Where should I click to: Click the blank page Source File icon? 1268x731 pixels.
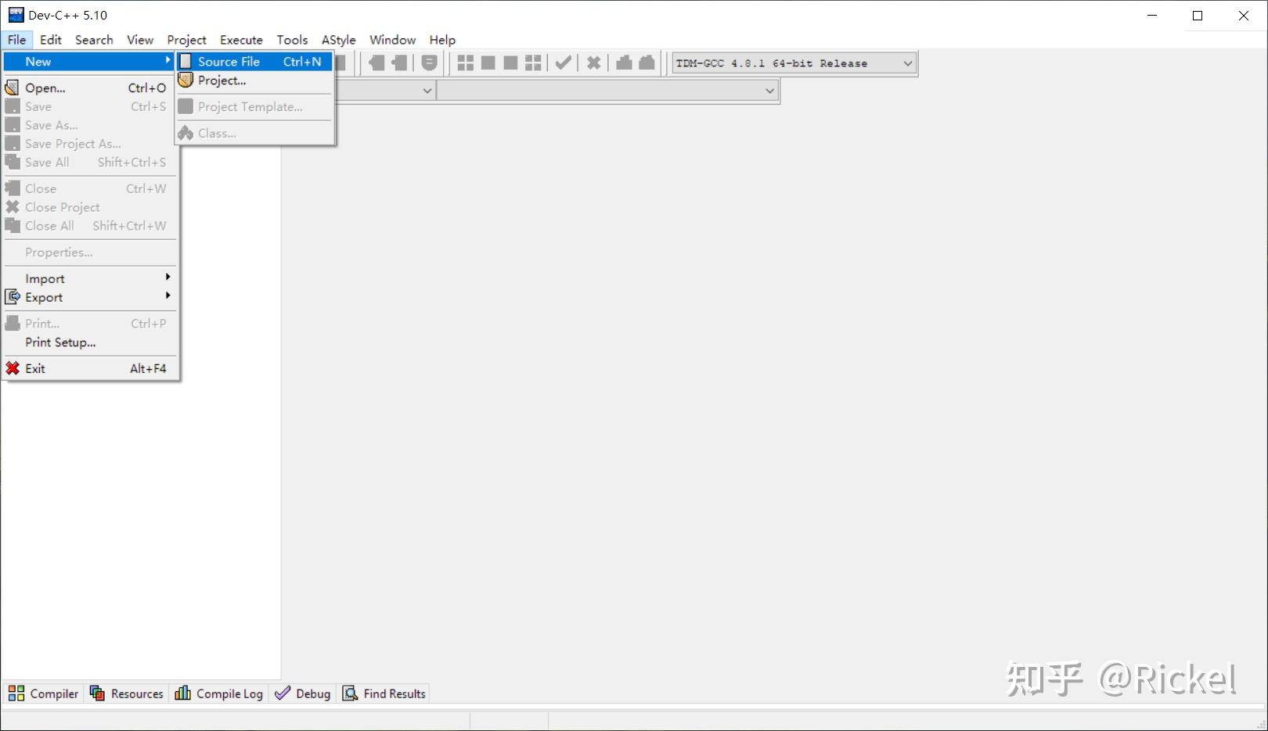(x=186, y=61)
